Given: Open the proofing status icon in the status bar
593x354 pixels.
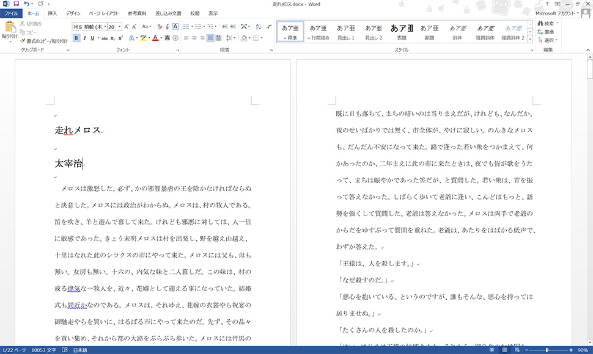Looking at the screenshot, I should [x=65, y=350].
